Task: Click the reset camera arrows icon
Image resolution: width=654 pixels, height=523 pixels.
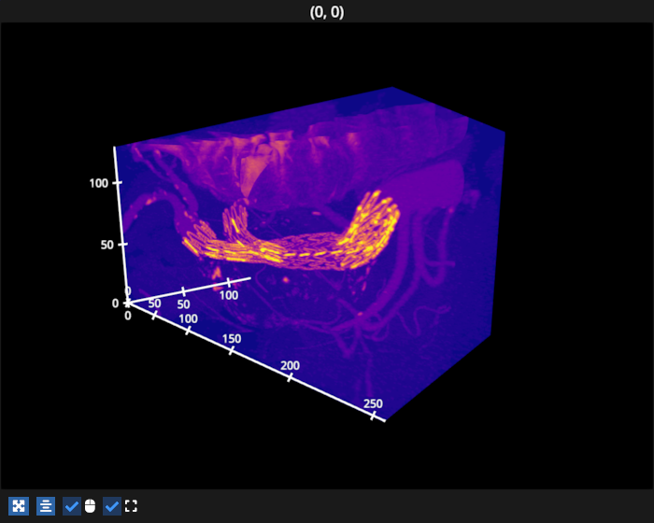Action: 19,506
